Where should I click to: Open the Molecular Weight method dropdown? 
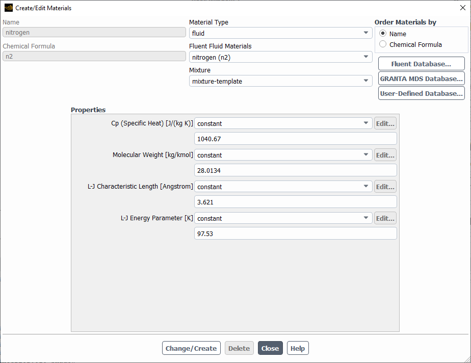pyautogui.click(x=283, y=155)
